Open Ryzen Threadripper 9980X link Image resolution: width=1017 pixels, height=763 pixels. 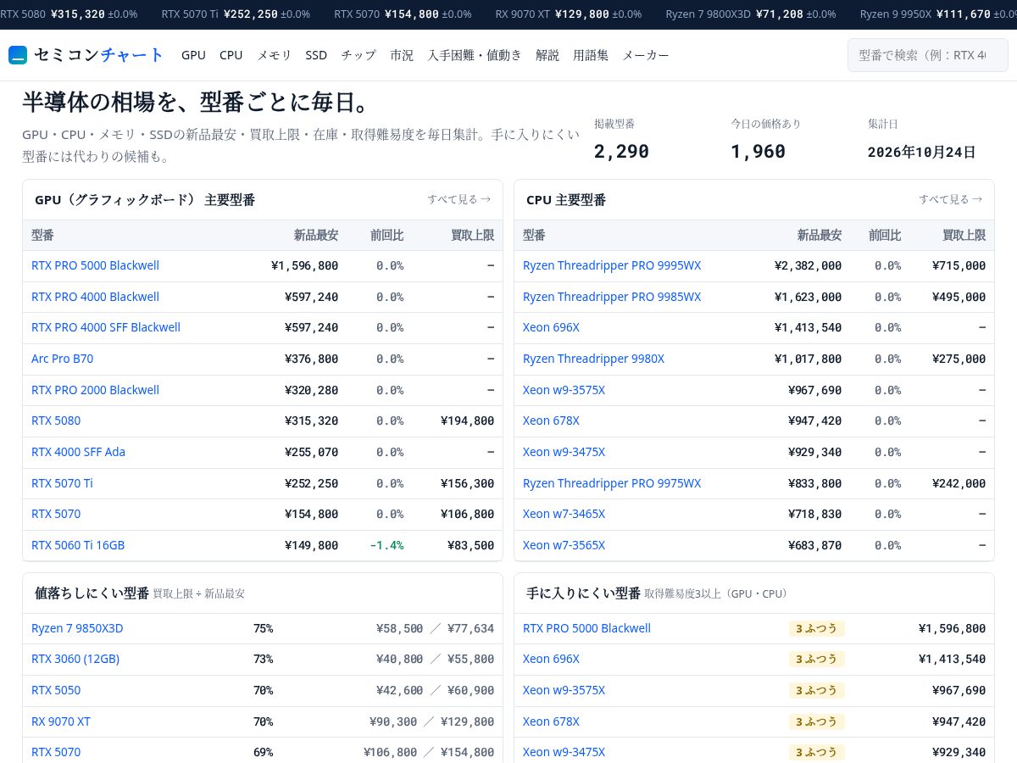pos(593,359)
